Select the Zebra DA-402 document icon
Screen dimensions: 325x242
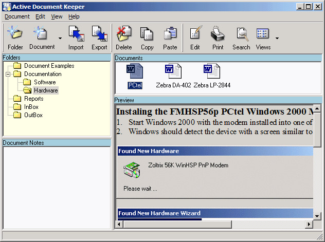[173, 71]
